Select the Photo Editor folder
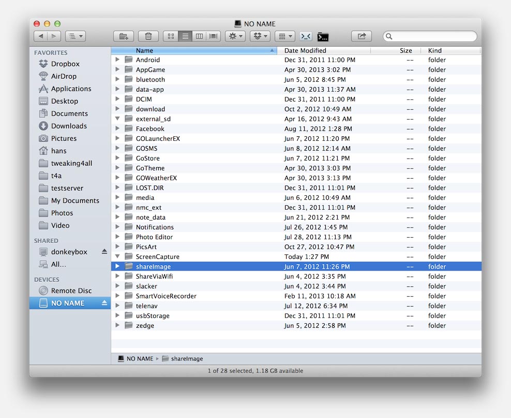The width and height of the screenshot is (511, 418). (x=296, y=237)
